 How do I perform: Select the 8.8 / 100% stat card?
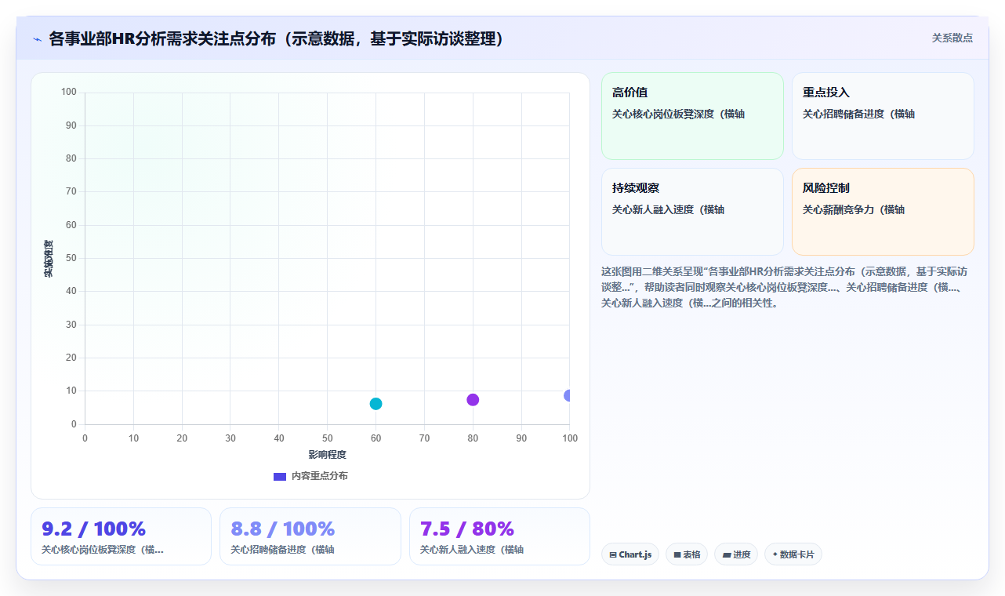tap(310, 536)
